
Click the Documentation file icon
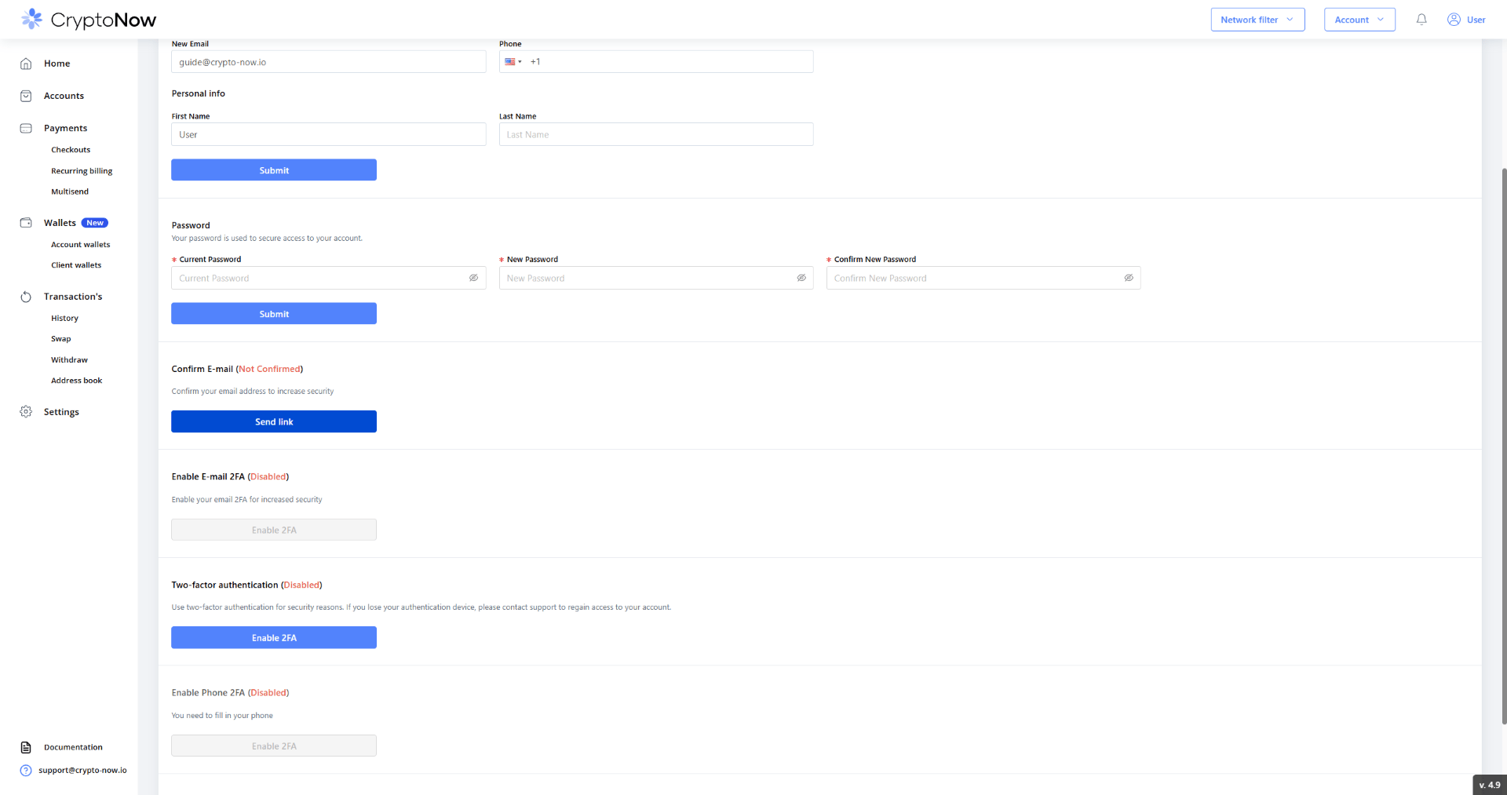pyautogui.click(x=26, y=747)
